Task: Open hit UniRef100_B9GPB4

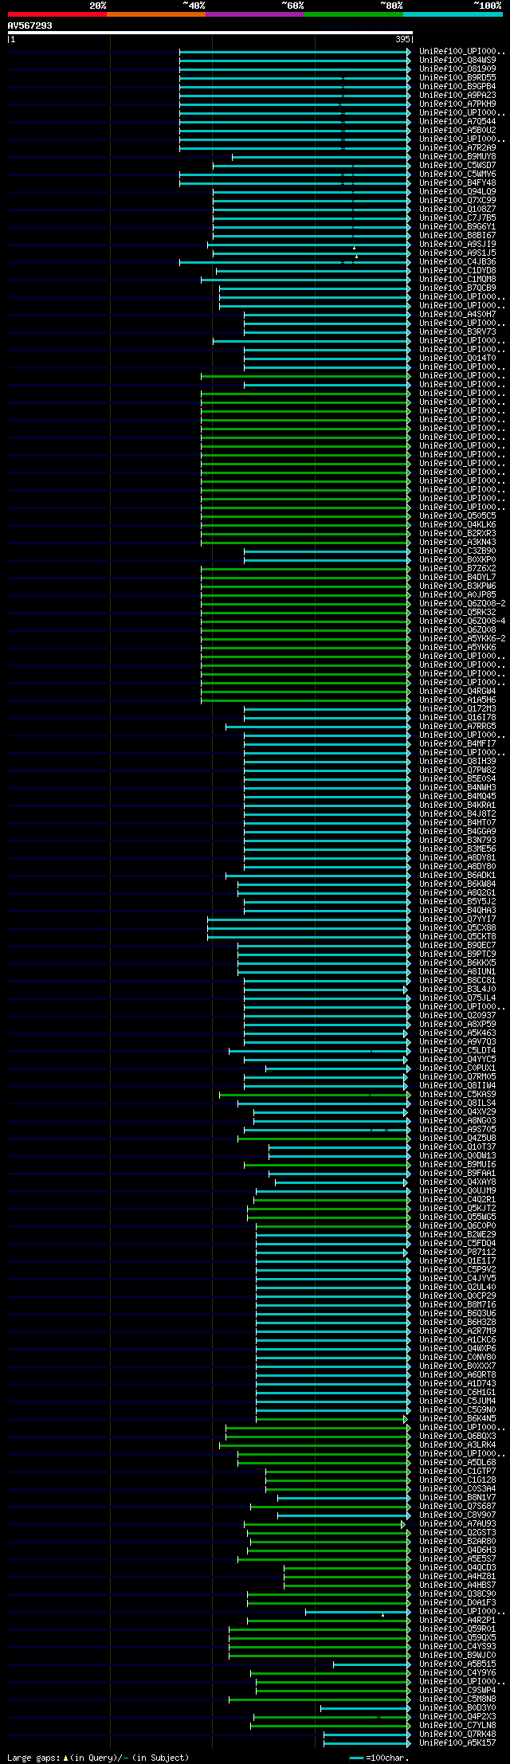Action: (457, 86)
